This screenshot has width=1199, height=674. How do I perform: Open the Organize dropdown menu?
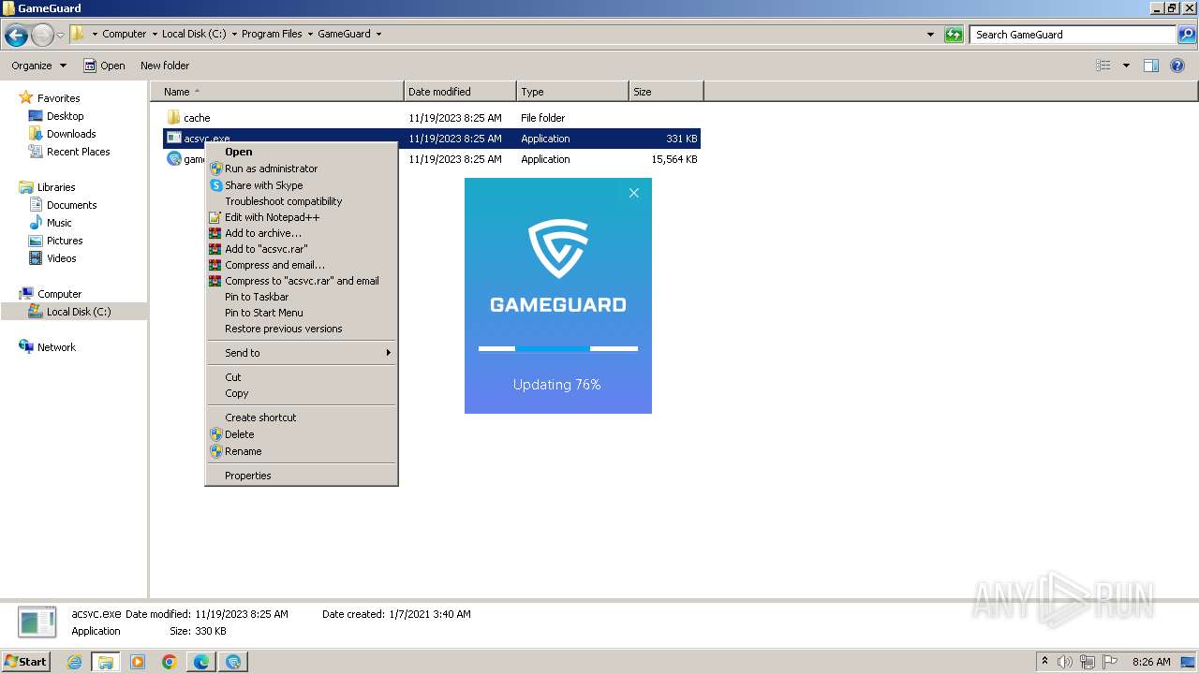pos(39,66)
